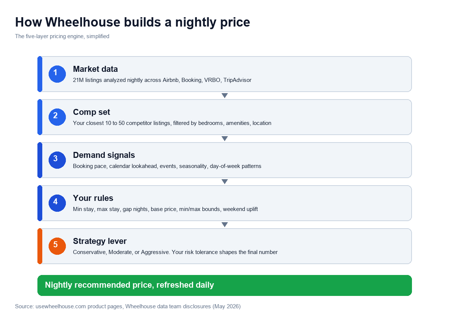Click the orange number 5 circle

[x=57, y=246]
